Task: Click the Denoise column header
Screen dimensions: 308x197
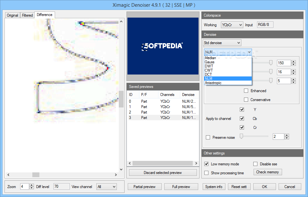Action: (x=190, y=95)
